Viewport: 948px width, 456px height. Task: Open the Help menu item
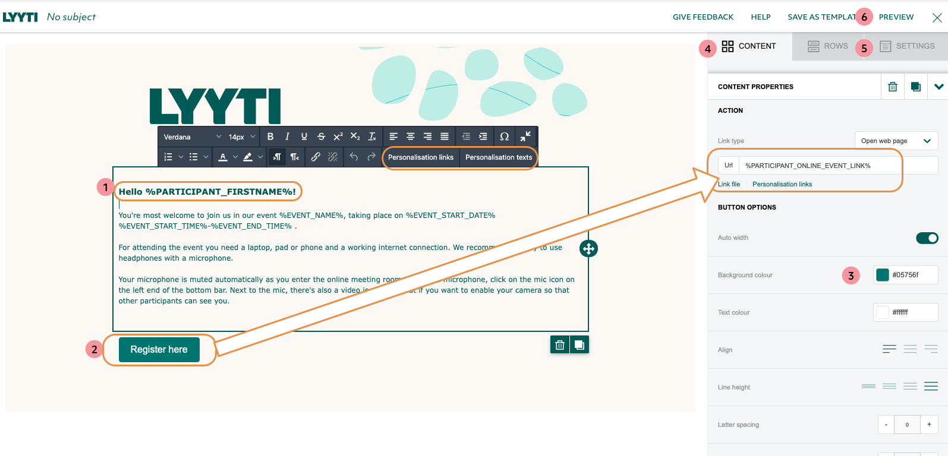point(761,17)
